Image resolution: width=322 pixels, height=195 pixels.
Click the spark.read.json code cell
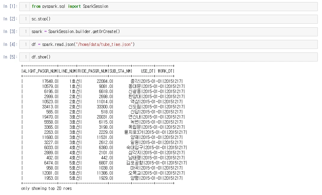[168, 44]
